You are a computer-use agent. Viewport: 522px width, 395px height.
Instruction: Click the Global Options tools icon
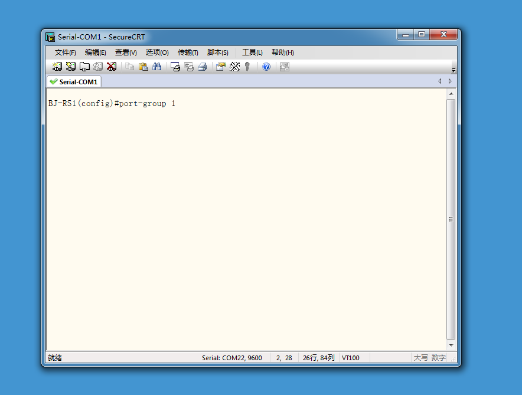tap(234, 67)
